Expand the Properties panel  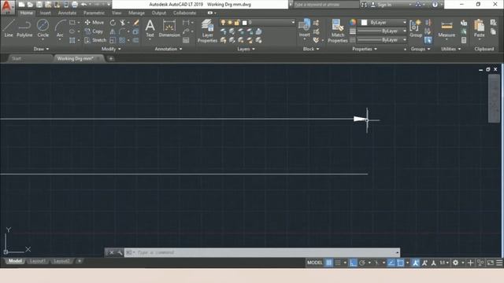(x=365, y=49)
